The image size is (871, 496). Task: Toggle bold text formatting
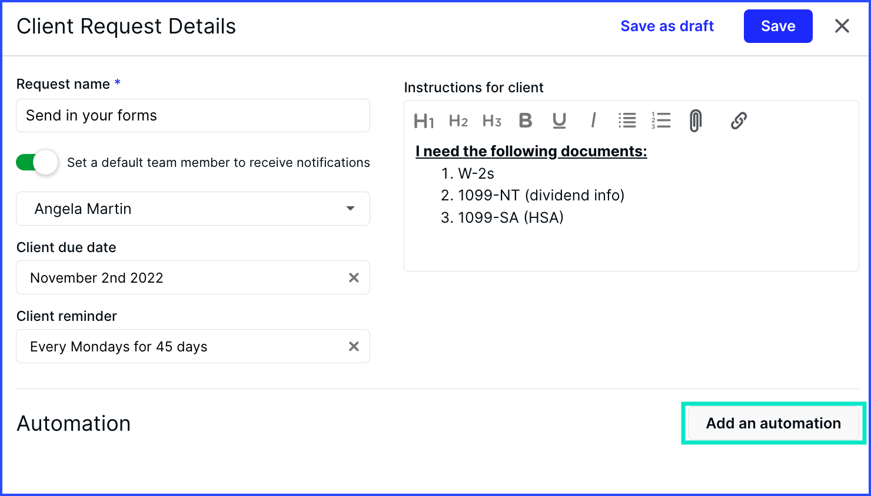point(526,120)
